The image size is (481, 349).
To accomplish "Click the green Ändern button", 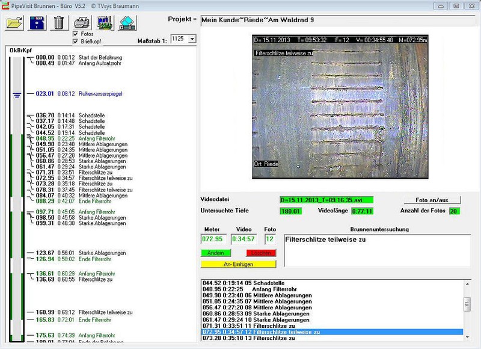I will [x=215, y=253].
